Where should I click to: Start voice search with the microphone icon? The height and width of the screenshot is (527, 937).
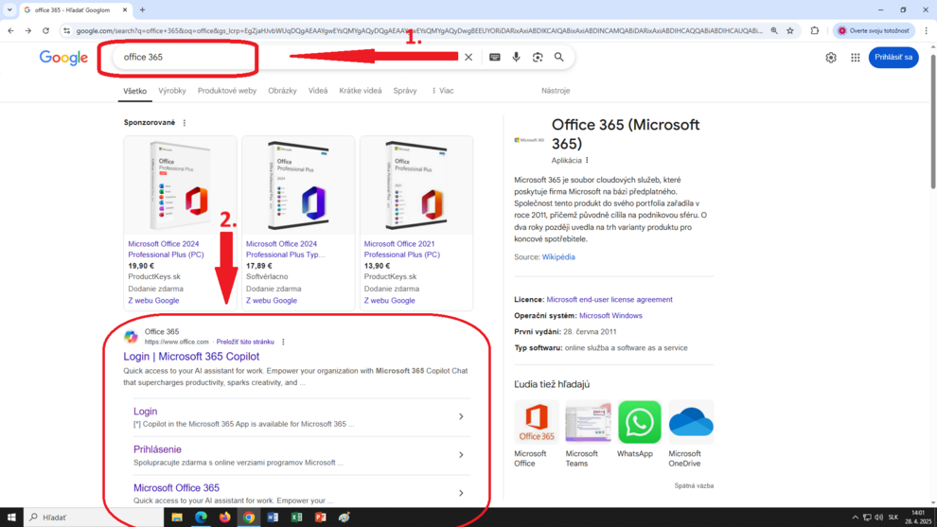516,58
